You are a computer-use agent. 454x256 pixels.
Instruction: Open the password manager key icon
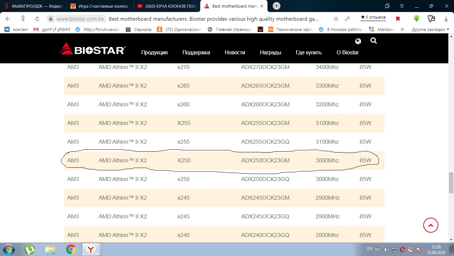click(x=431, y=19)
